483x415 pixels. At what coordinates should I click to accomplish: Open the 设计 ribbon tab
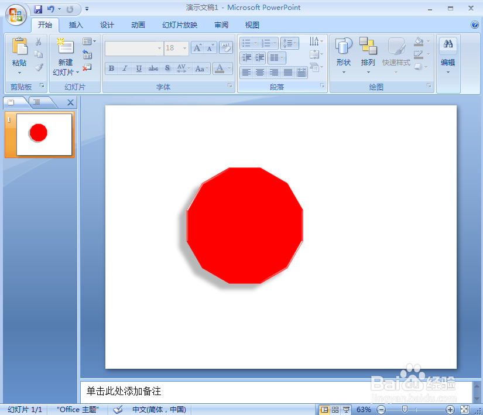click(107, 25)
